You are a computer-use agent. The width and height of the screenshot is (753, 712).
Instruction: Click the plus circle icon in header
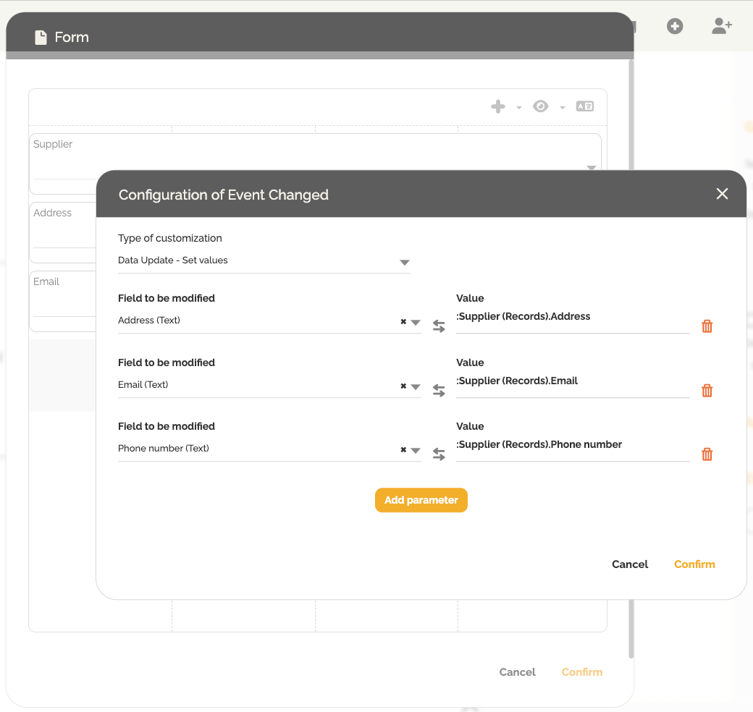coord(675,27)
